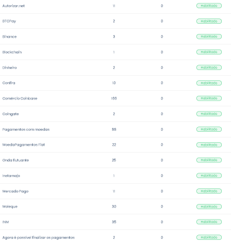Select the Autorizar.net gateway name
231x245 pixels.
click(13, 6)
